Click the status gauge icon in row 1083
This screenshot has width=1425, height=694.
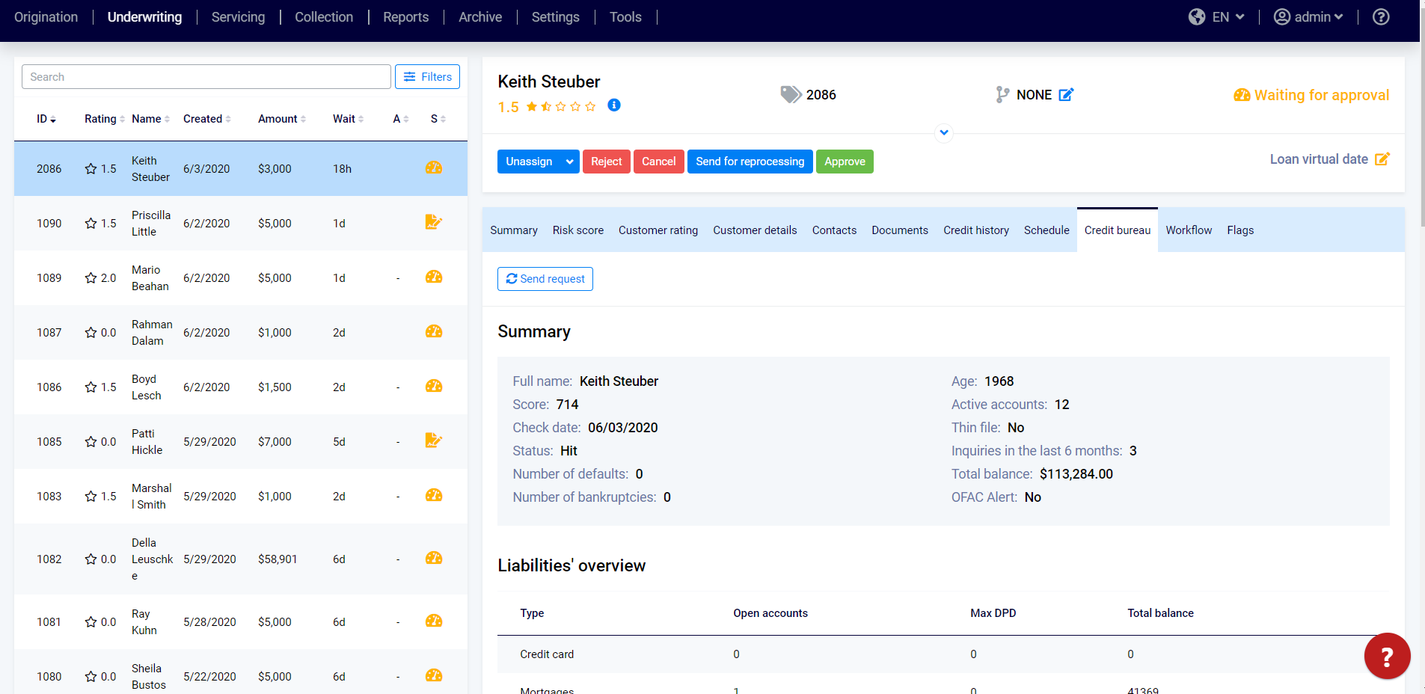pyautogui.click(x=434, y=495)
